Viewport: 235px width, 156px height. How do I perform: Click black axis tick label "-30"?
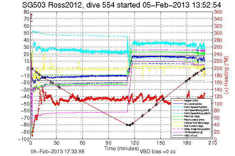[x=25, y=90]
